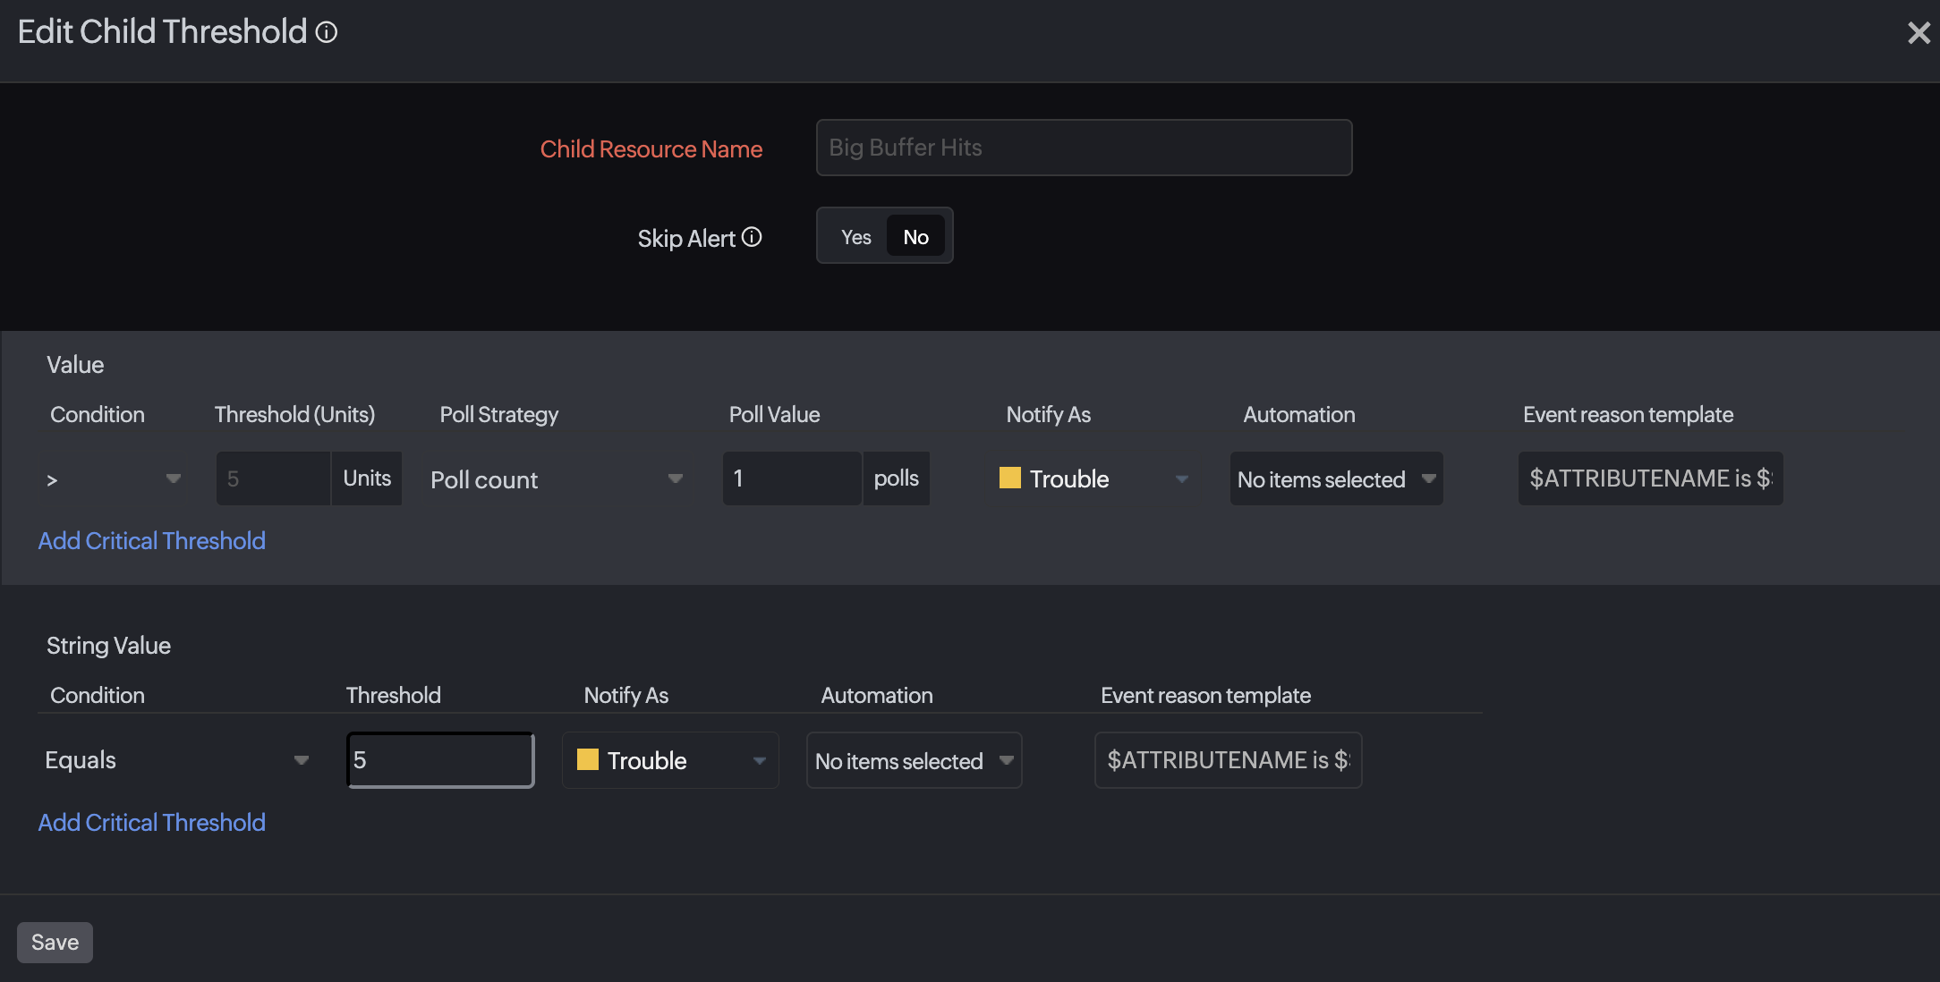Image resolution: width=1940 pixels, height=982 pixels.
Task: Expand String Value Automation No items selected
Action: click(914, 760)
